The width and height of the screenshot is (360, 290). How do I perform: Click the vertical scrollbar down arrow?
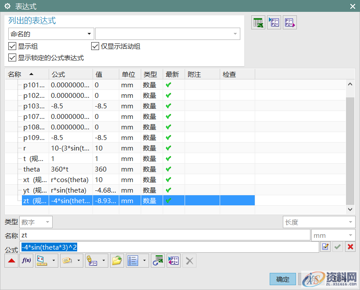tap(350, 209)
